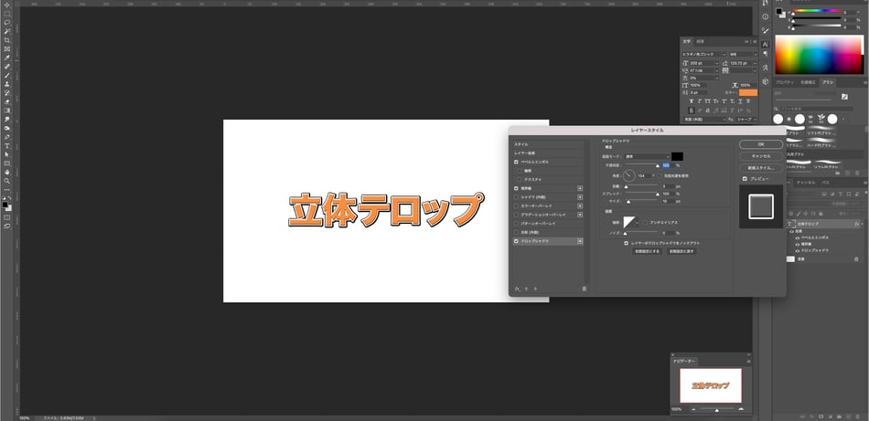This screenshot has height=421, width=869.
Task: Click the キャンセル button
Action: point(761,156)
